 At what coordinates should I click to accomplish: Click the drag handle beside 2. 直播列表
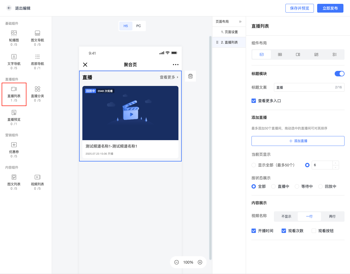tap(217, 42)
